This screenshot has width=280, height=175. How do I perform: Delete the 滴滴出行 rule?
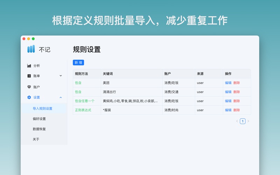coord(237,92)
